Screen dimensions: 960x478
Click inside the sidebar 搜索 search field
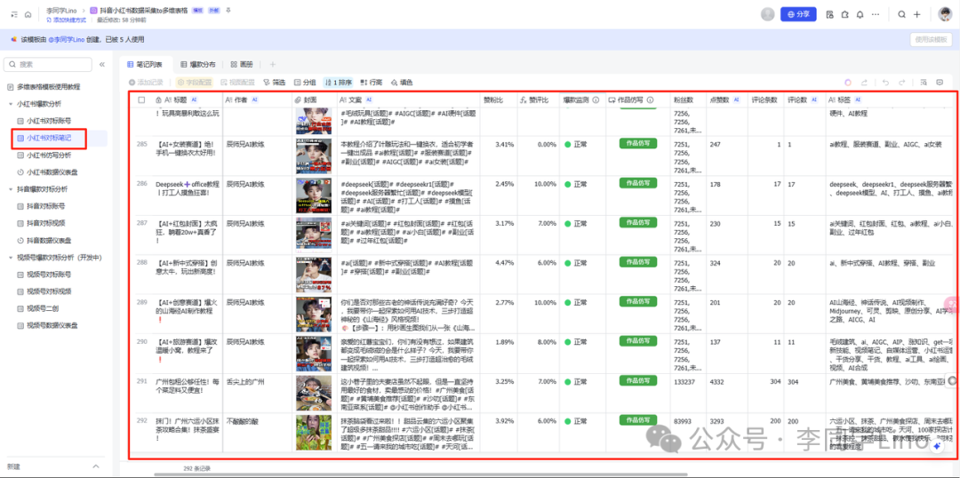coord(48,64)
